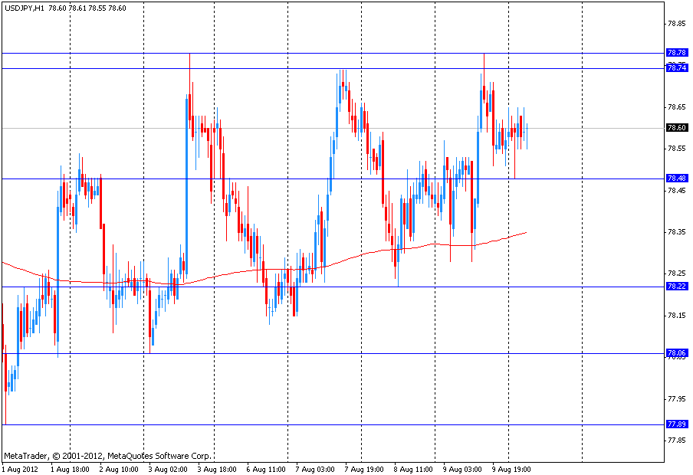Select the 78.74 price level label
The image size is (693, 475).
676,68
